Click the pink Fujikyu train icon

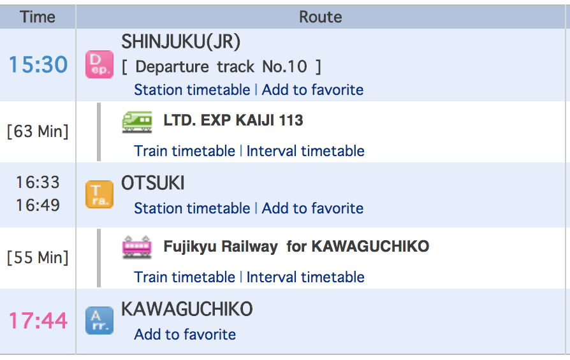(x=137, y=247)
